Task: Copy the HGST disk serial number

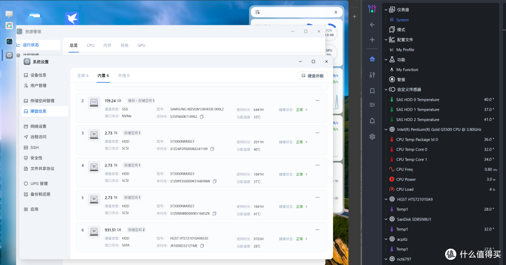Action: tap(202, 246)
